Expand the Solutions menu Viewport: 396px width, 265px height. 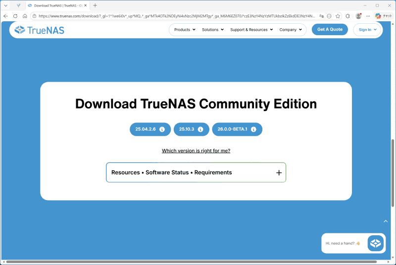coord(213,30)
